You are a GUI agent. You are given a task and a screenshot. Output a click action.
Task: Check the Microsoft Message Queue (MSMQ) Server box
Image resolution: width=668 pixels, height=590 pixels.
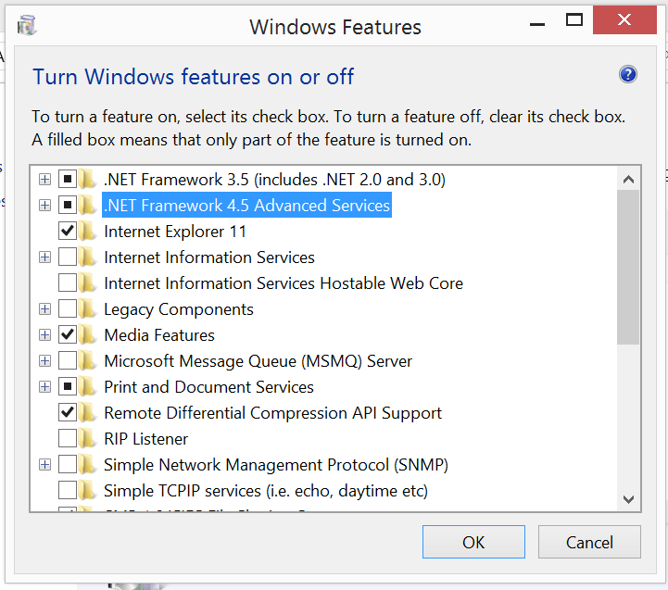pyautogui.click(x=68, y=361)
